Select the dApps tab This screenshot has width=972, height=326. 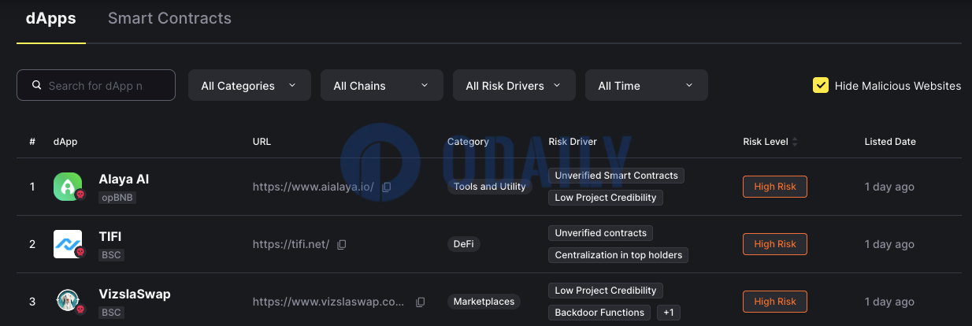click(50, 18)
